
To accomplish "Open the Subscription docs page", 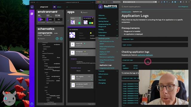I will tap(103, 32).
